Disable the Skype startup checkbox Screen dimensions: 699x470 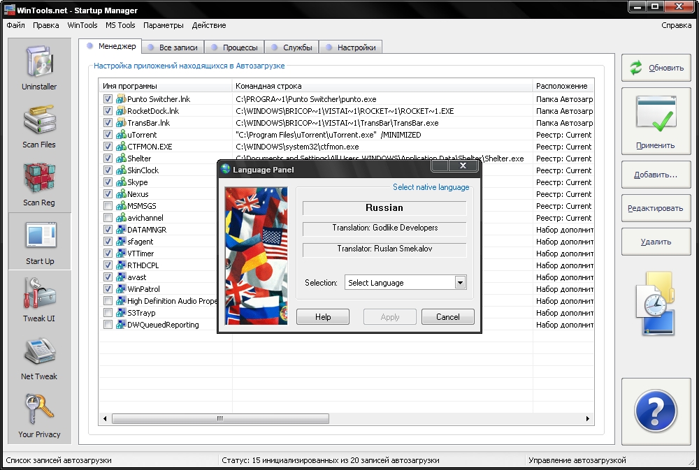coord(108,182)
